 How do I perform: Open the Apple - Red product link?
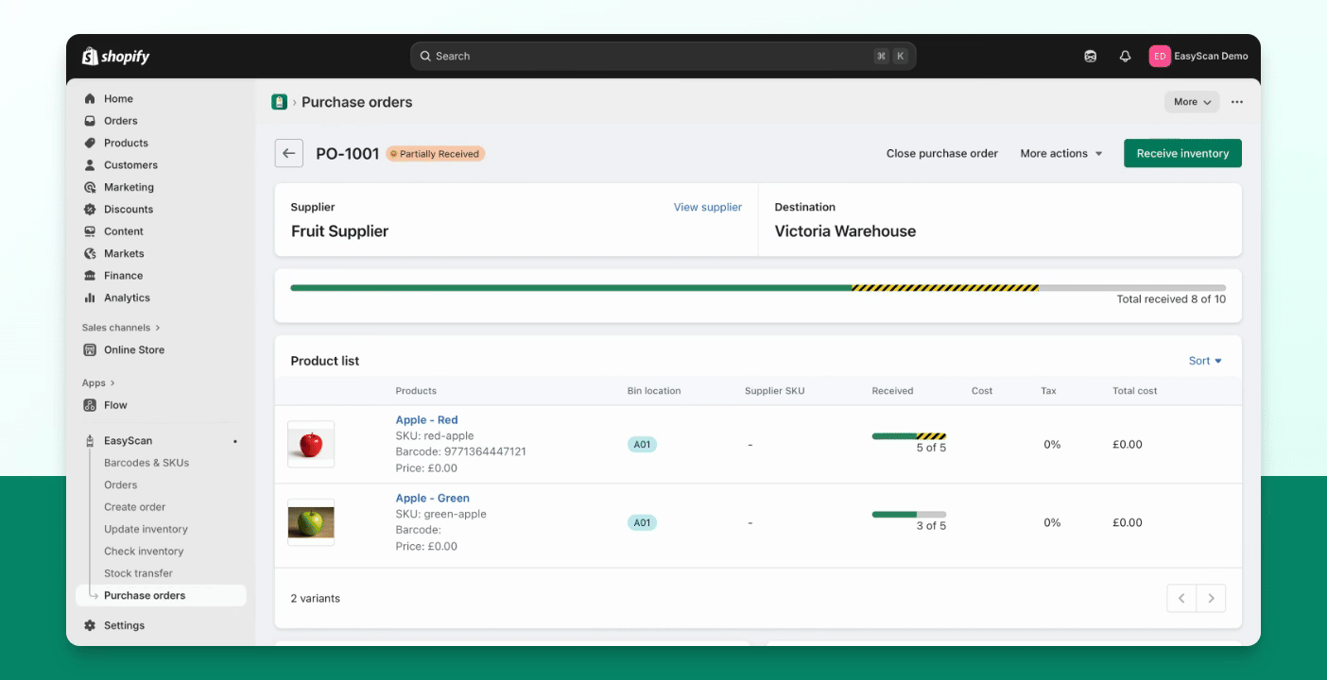click(x=426, y=420)
